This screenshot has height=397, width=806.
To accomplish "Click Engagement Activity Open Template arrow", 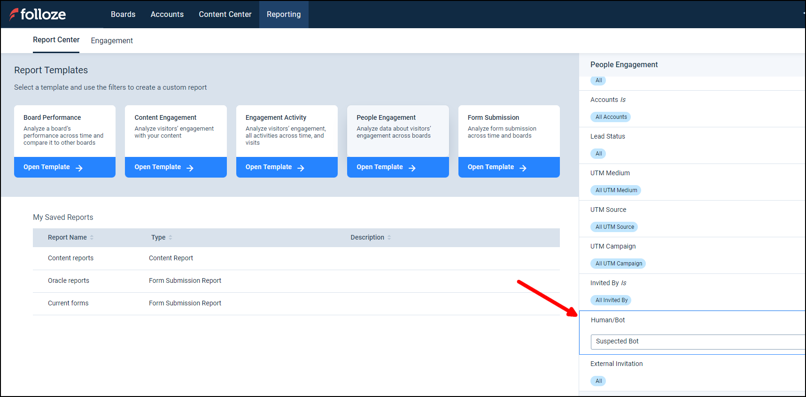I will tap(301, 168).
